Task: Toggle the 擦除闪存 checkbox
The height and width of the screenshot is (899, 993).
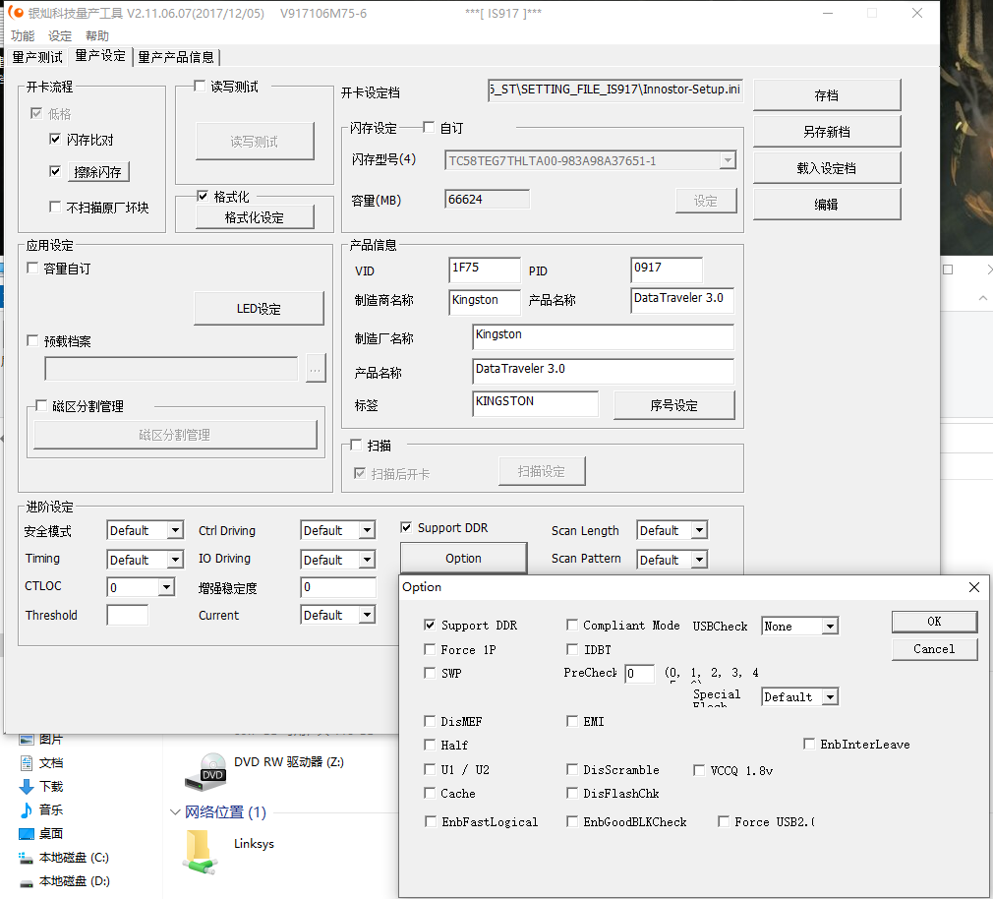Action: pyautogui.click(x=55, y=171)
